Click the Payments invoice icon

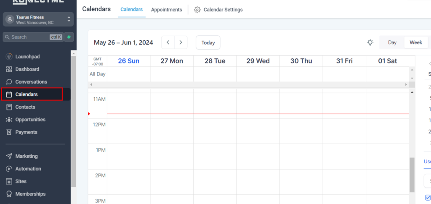point(9,132)
